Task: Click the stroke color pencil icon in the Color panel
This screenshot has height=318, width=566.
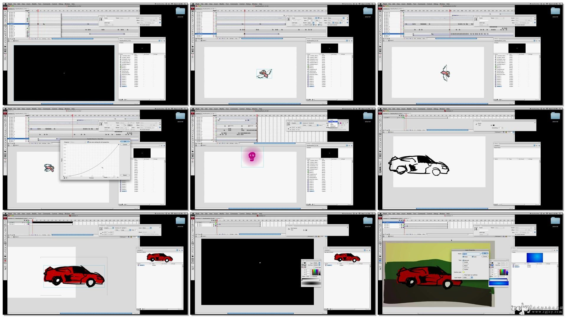Action: coord(303,263)
